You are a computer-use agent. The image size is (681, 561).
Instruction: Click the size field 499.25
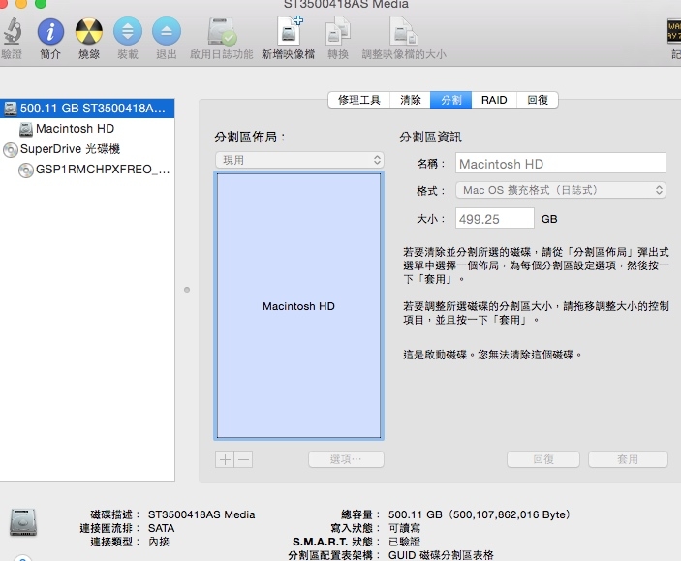coord(494,218)
